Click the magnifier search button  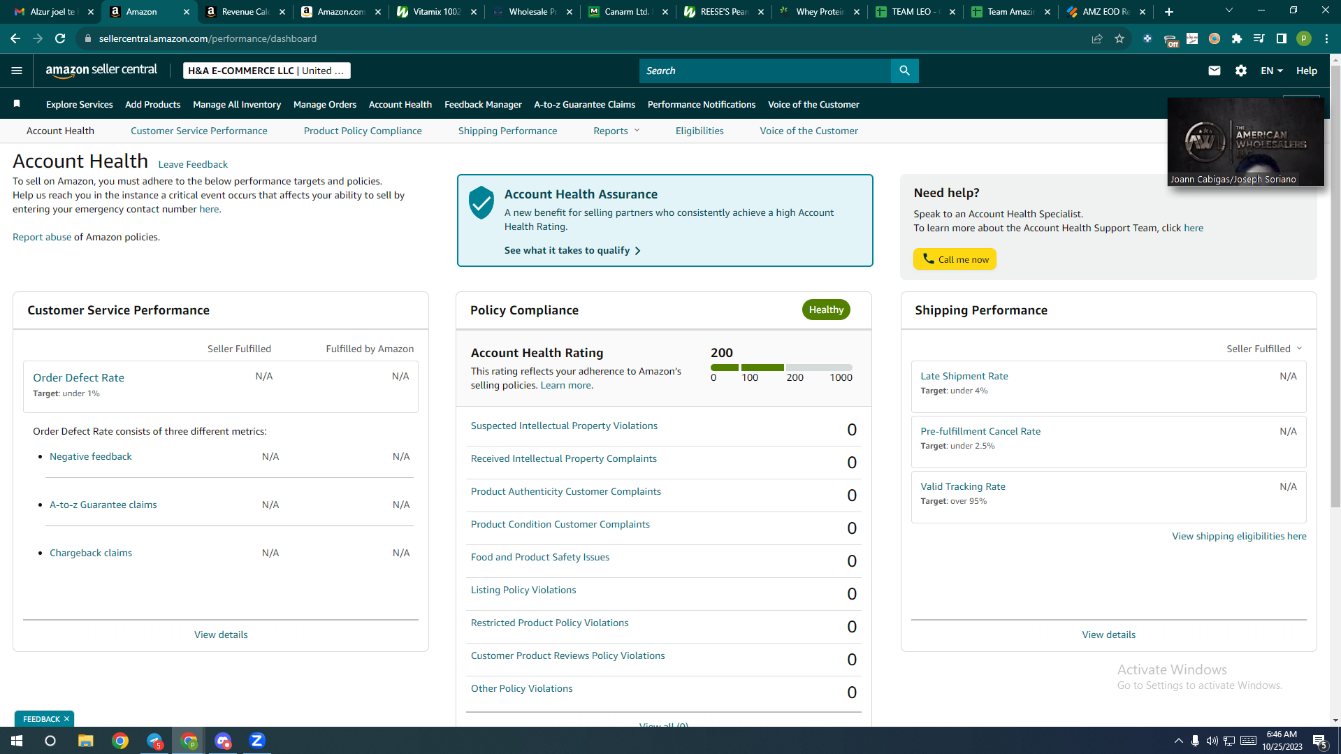pos(904,71)
